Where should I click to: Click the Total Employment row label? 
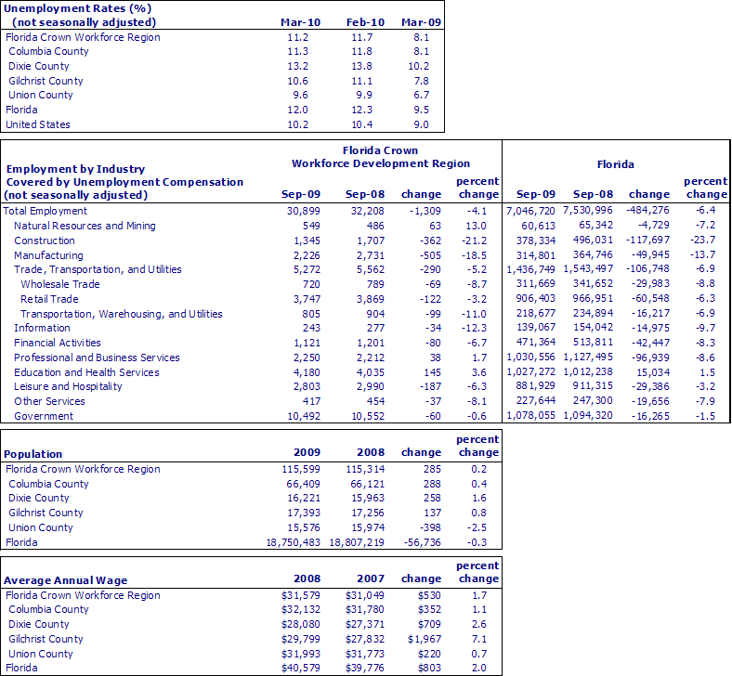46,211
